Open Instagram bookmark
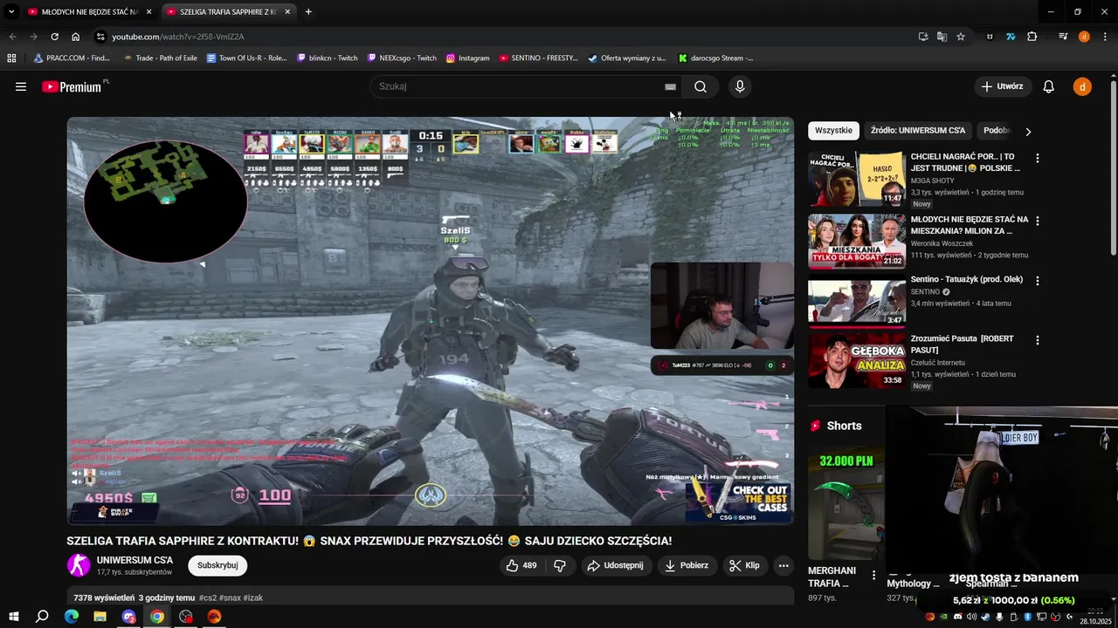The width and height of the screenshot is (1118, 628). click(x=468, y=58)
